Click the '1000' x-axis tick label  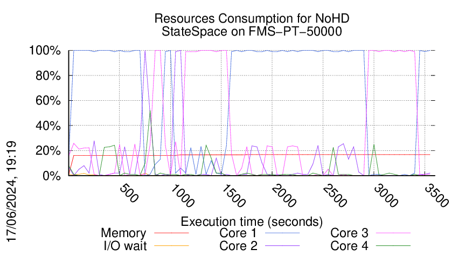click(182, 196)
